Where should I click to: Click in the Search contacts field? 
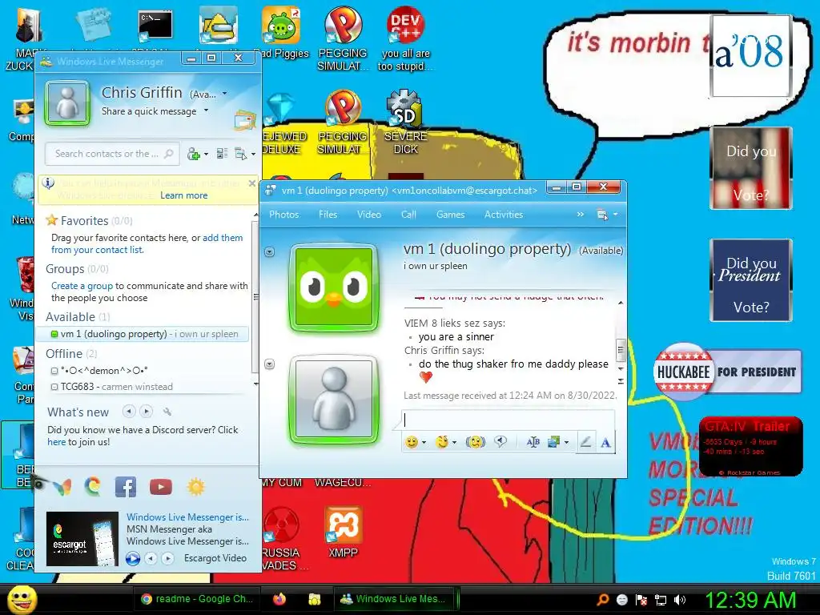pos(112,154)
